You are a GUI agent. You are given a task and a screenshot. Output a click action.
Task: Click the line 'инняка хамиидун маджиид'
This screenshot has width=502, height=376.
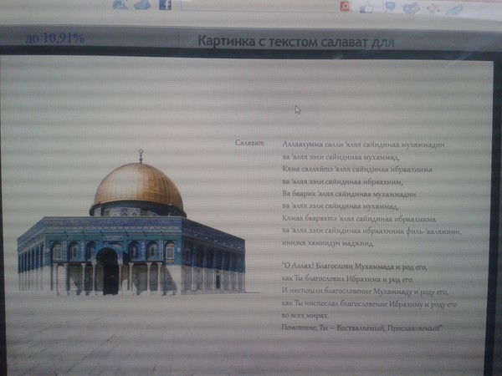(x=328, y=243)
